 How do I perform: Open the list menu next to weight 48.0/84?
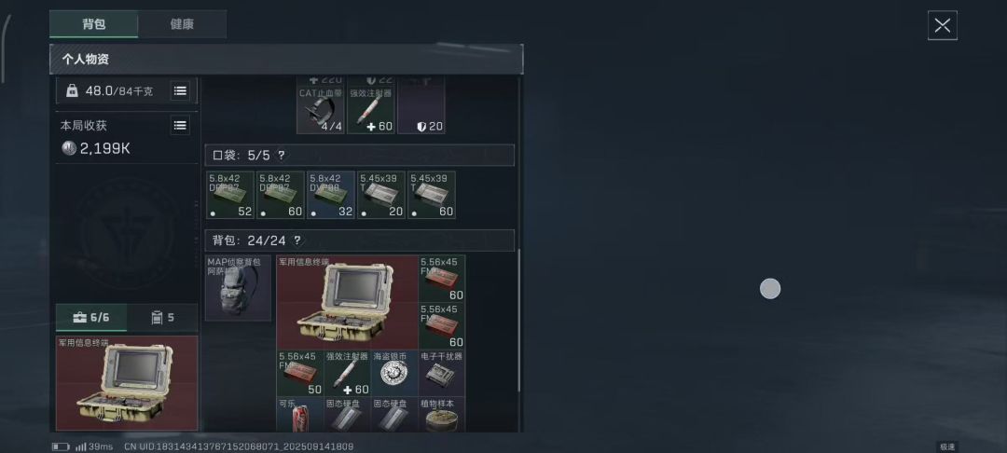180,91
